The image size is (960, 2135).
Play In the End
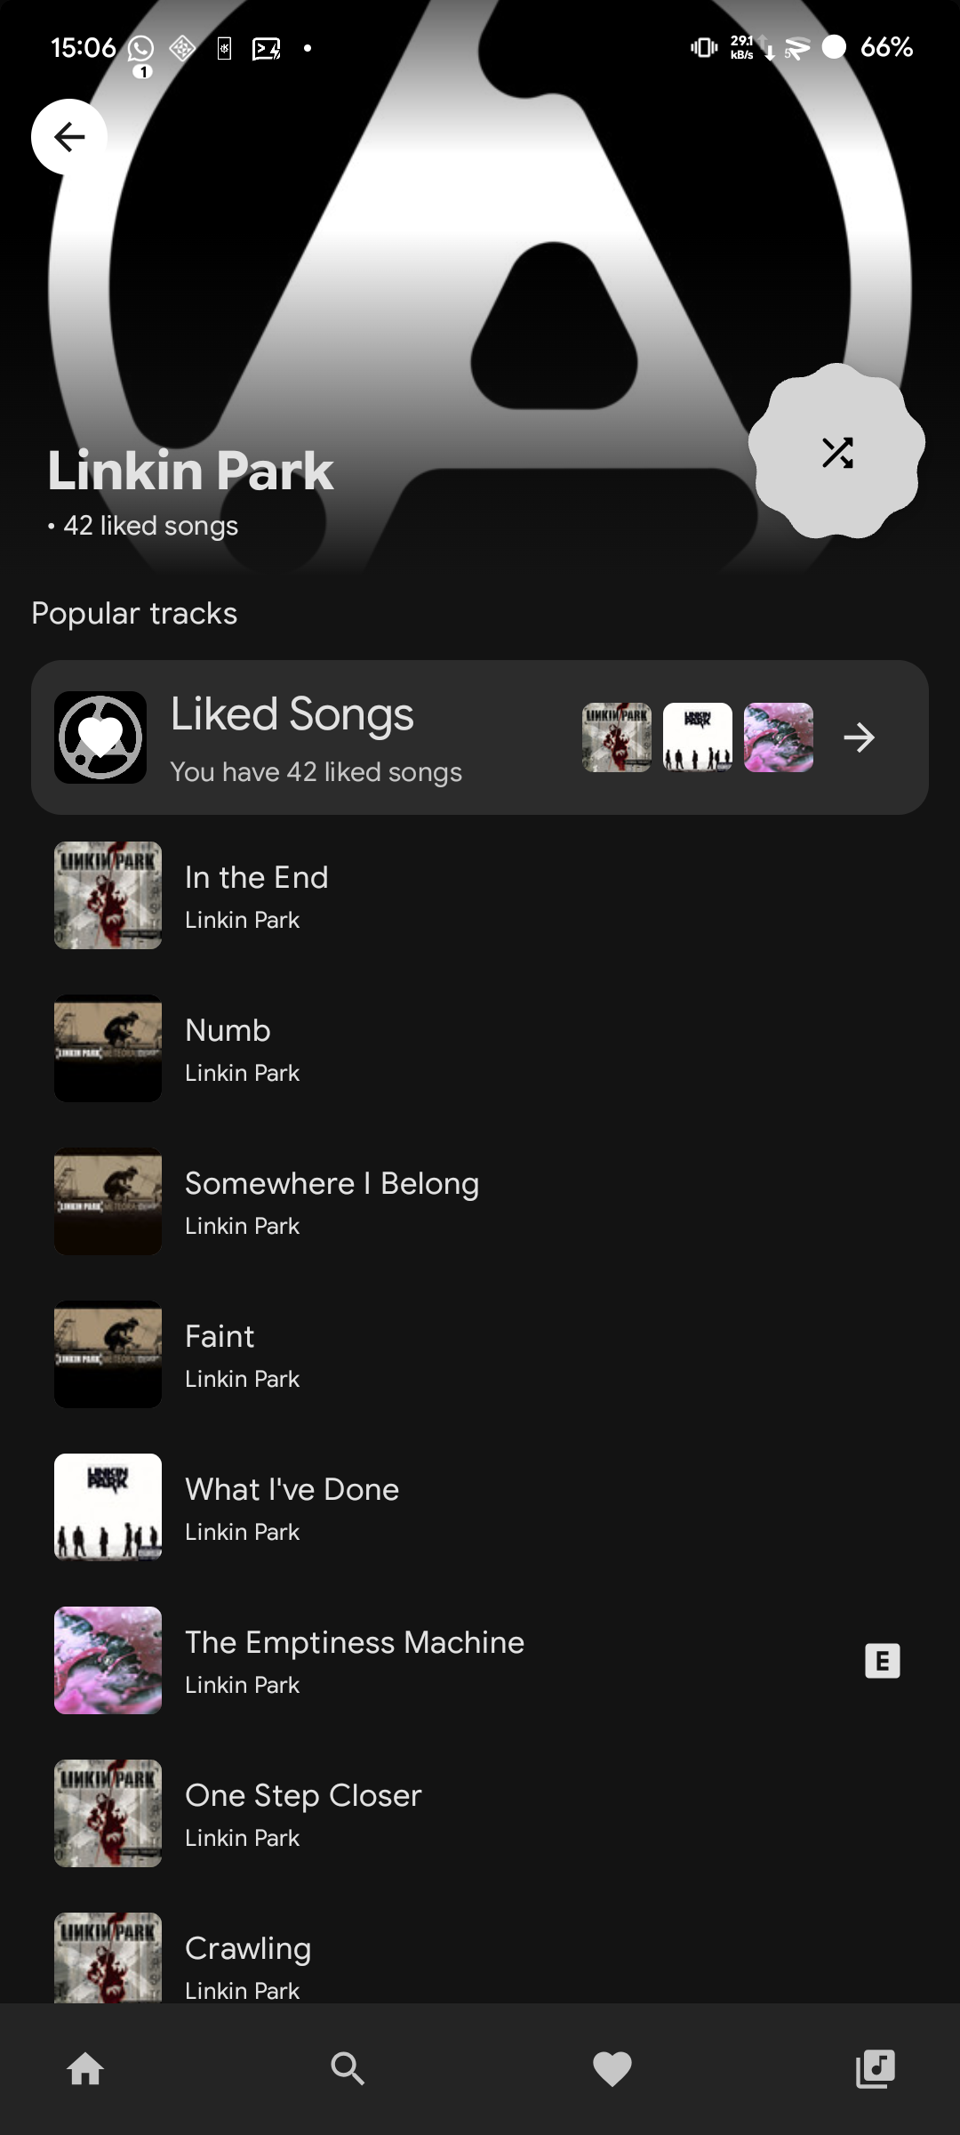tap(480, 895)
